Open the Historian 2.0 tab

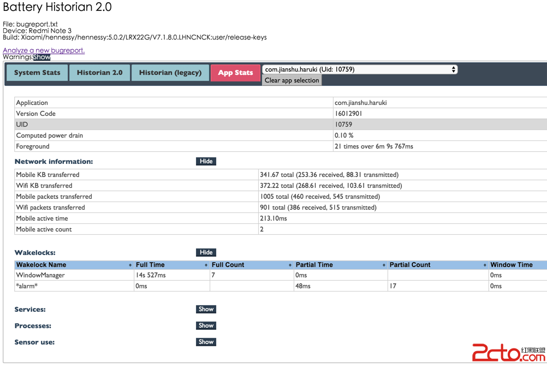coord(99,73)
